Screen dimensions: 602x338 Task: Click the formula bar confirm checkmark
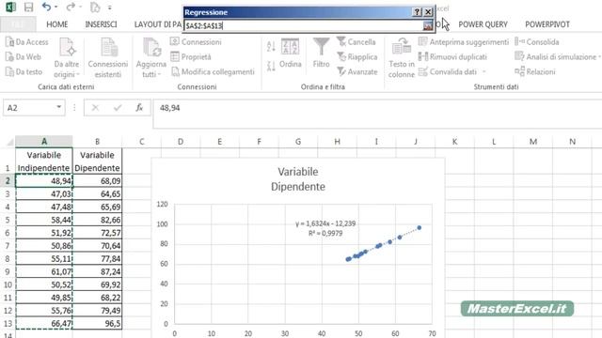tap(118, 108)
